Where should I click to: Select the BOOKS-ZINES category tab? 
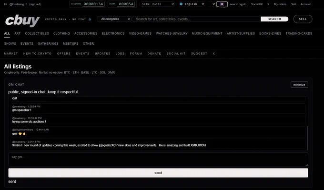point(270,33)
